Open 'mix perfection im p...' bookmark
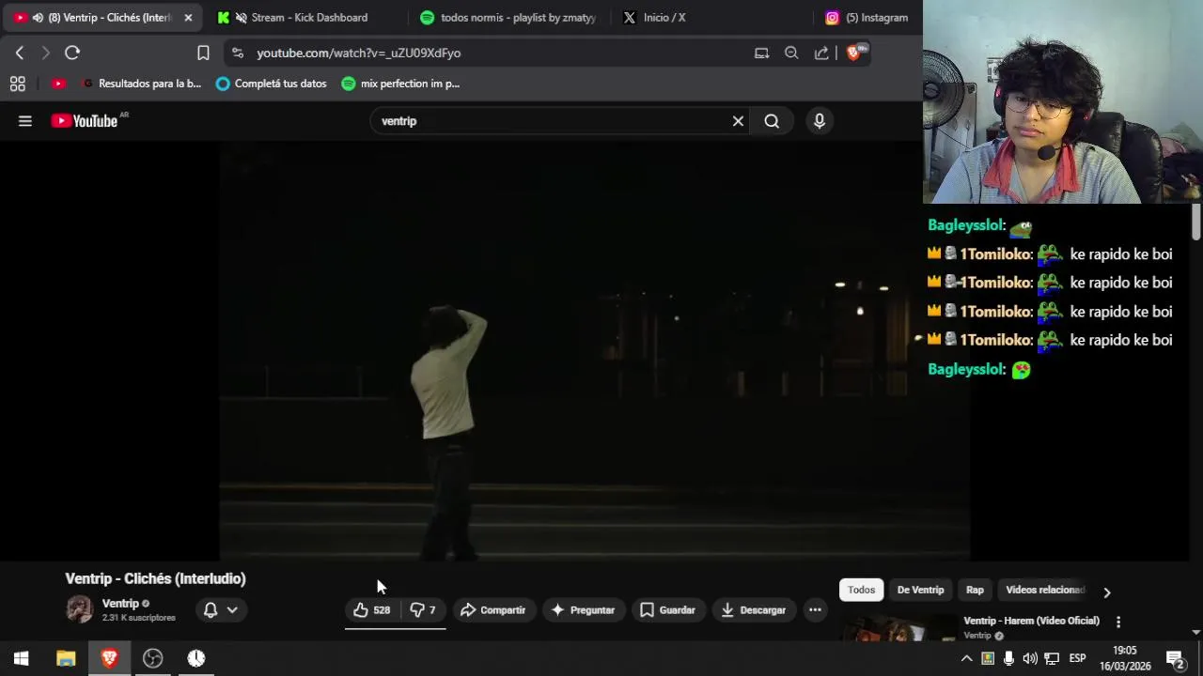The image size is (1203, 676). [x=400, y=84]
